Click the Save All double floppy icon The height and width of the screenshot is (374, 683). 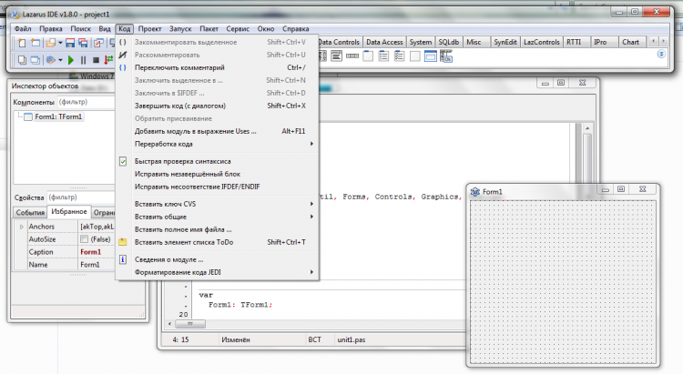[x=83, y=42]
